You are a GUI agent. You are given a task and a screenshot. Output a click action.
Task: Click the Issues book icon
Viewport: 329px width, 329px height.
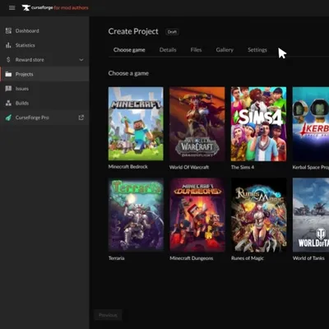click(8, 89)
